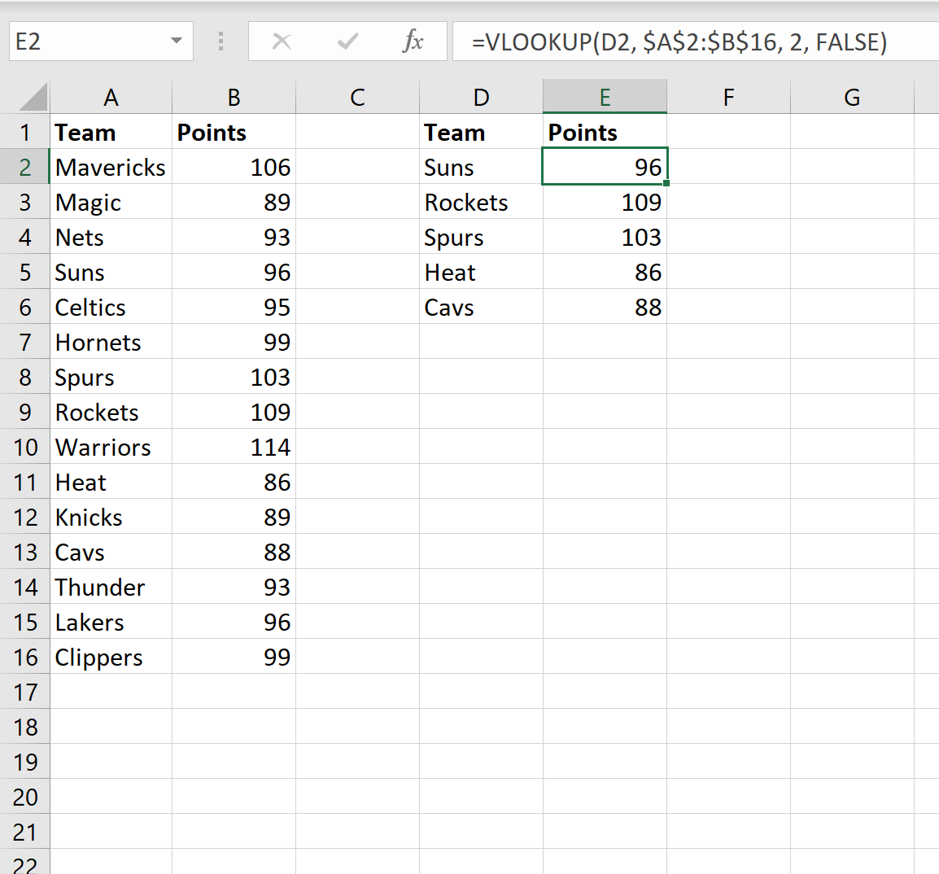Click the Rockets cell in column D
This screenshot has height=874, width=939.
pyautogui.click(x=481, y=203)
